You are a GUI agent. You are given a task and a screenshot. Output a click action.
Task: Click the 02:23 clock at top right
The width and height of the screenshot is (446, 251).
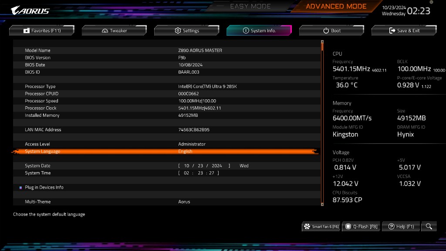click(419, 11)
